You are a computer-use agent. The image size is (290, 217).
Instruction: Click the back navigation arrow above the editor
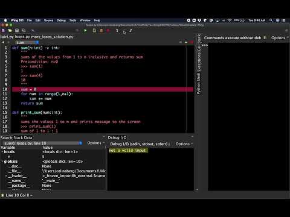[3, 42]
